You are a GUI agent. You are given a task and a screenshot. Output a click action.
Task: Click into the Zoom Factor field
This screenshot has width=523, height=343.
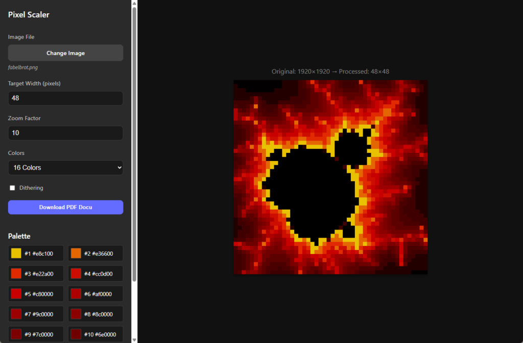click(65, 133)
